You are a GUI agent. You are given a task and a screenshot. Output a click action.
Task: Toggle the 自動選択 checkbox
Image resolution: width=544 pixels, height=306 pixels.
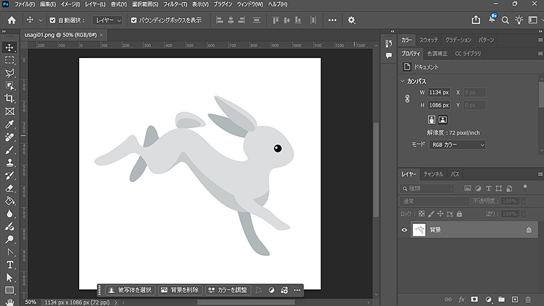tap(53, 20)
